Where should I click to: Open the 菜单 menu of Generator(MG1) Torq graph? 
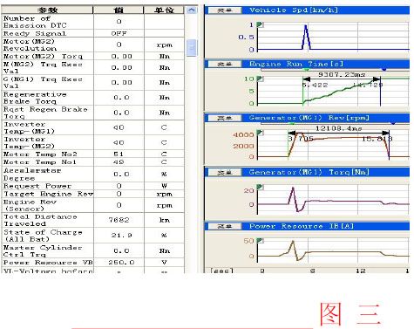tap(225, 173)
